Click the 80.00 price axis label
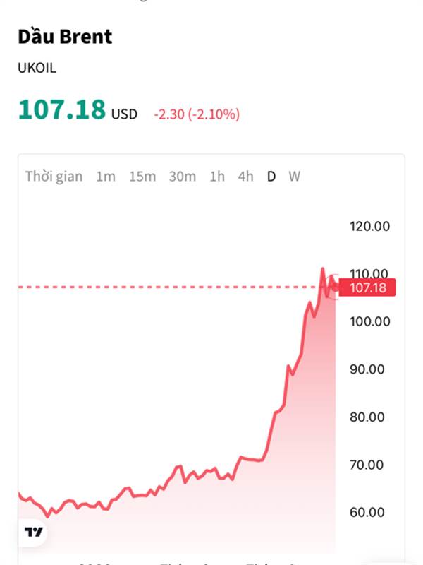 367,417
